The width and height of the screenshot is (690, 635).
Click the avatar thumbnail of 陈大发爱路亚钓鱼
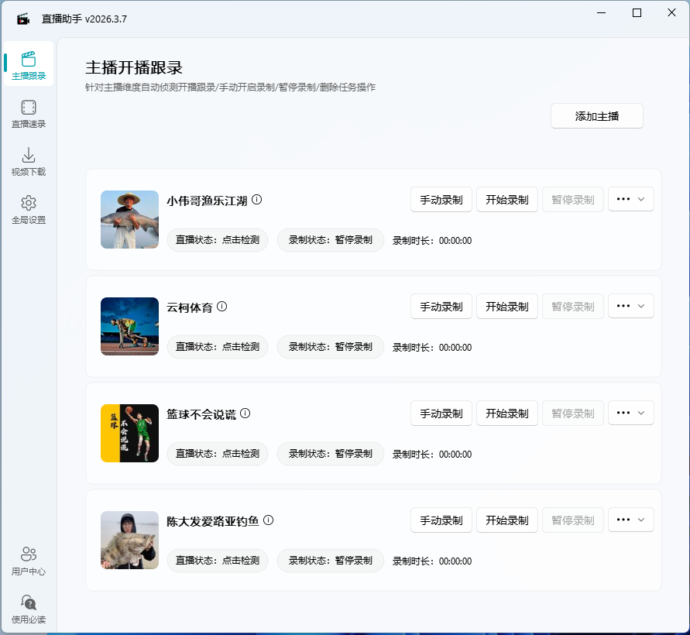pos(129,541)
